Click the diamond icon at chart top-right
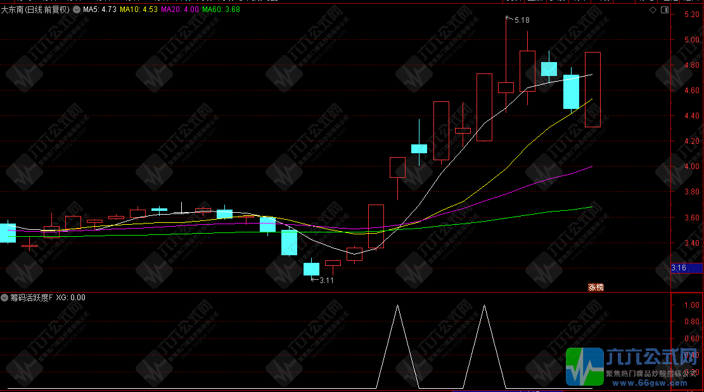The height and width of the screenshot is (392, 704). [653, 10]
